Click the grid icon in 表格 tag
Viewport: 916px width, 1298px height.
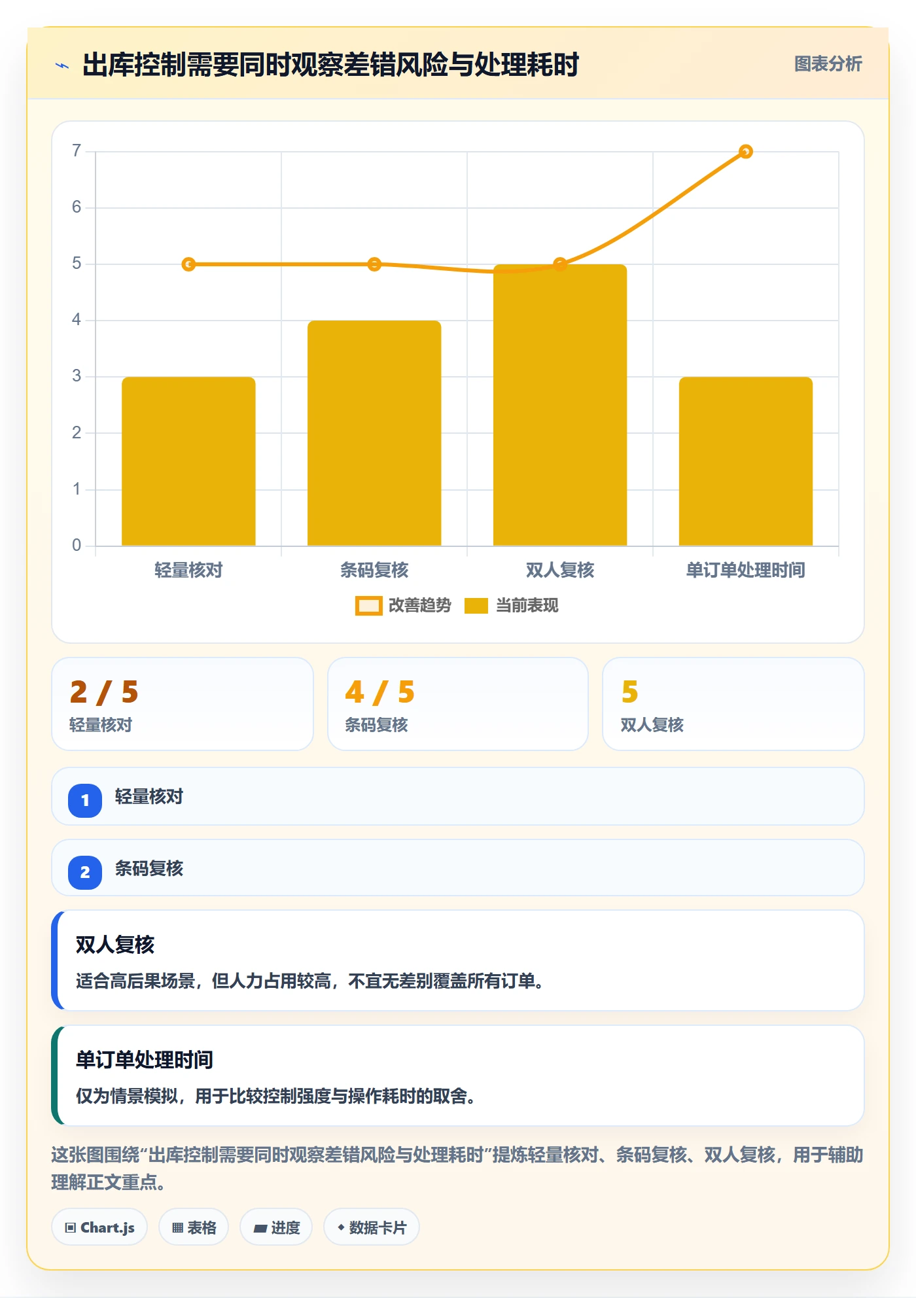pyautogui.click(x=177, y=1228)
